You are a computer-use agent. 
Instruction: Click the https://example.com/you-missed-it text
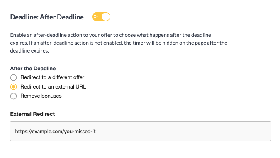tap(55, 131)
